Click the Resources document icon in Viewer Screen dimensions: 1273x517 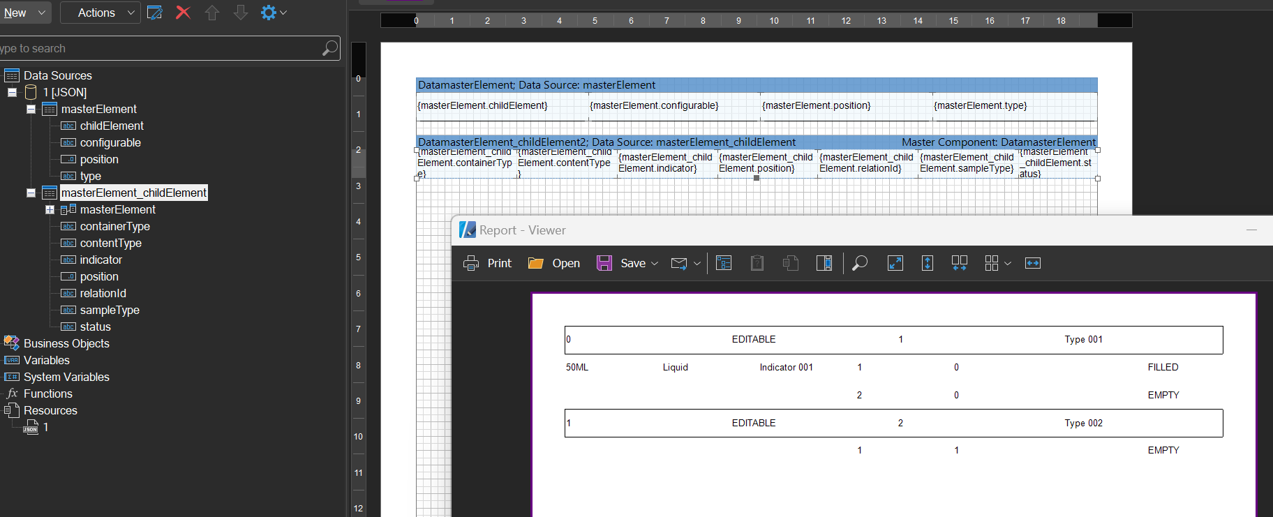tap(791, 263)
